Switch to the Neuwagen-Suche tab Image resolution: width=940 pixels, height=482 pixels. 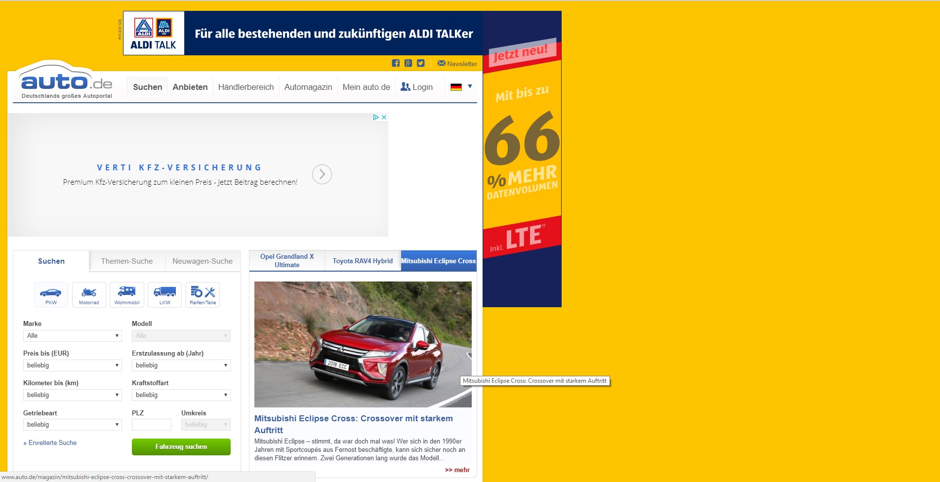(x=203, y=261)
